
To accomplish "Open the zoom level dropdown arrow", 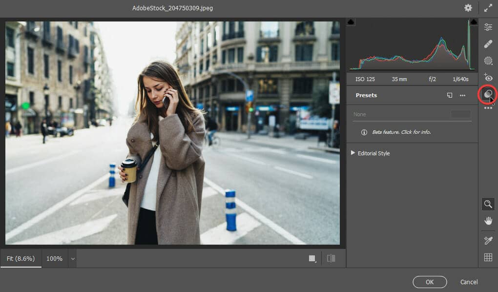I will 73,259.
